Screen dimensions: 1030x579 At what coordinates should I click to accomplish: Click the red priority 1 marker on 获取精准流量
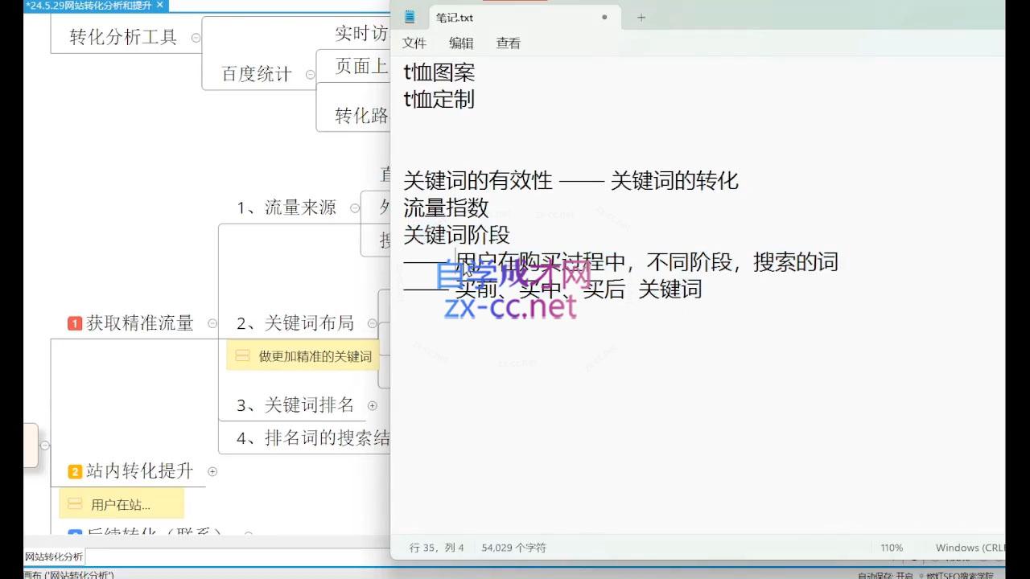[75, 323]
